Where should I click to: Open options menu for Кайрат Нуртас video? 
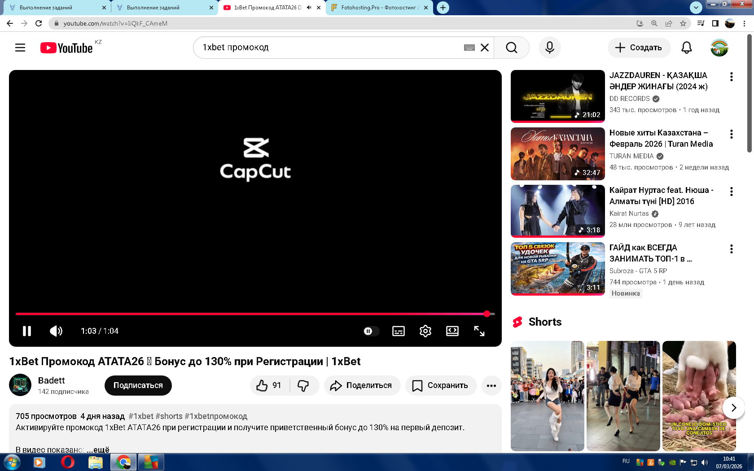[x=732, y=192]
